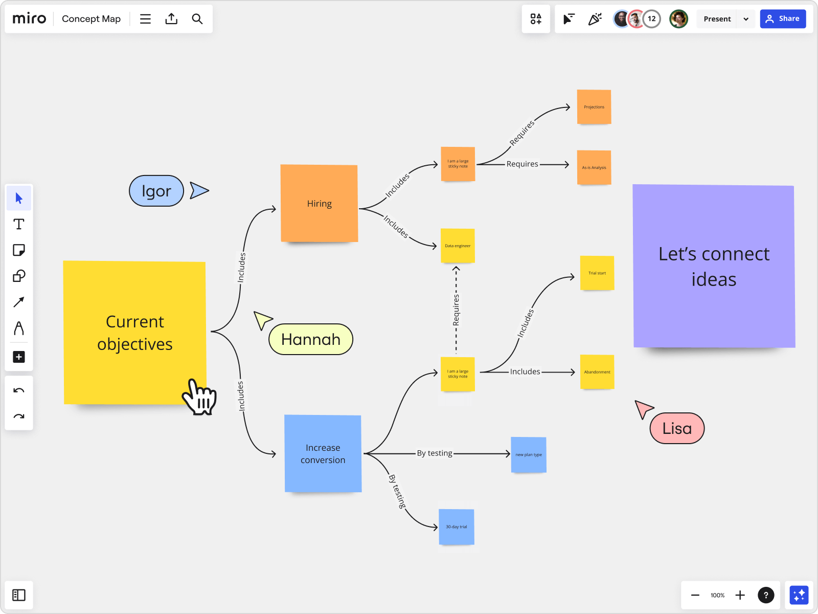This screenshot has width=818, height=614.
Task: Select the Current objectives sticky note
Action: (x=134, y=333)
